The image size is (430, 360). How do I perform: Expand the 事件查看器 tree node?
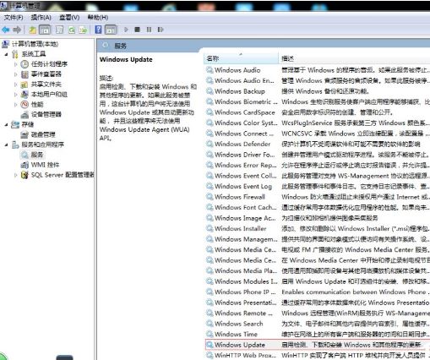pyautogui.click(x=16, y=74)
